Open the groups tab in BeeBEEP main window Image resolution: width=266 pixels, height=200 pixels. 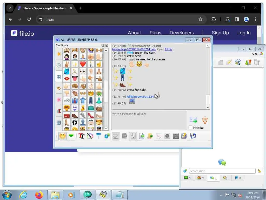(x=225, y=178)
